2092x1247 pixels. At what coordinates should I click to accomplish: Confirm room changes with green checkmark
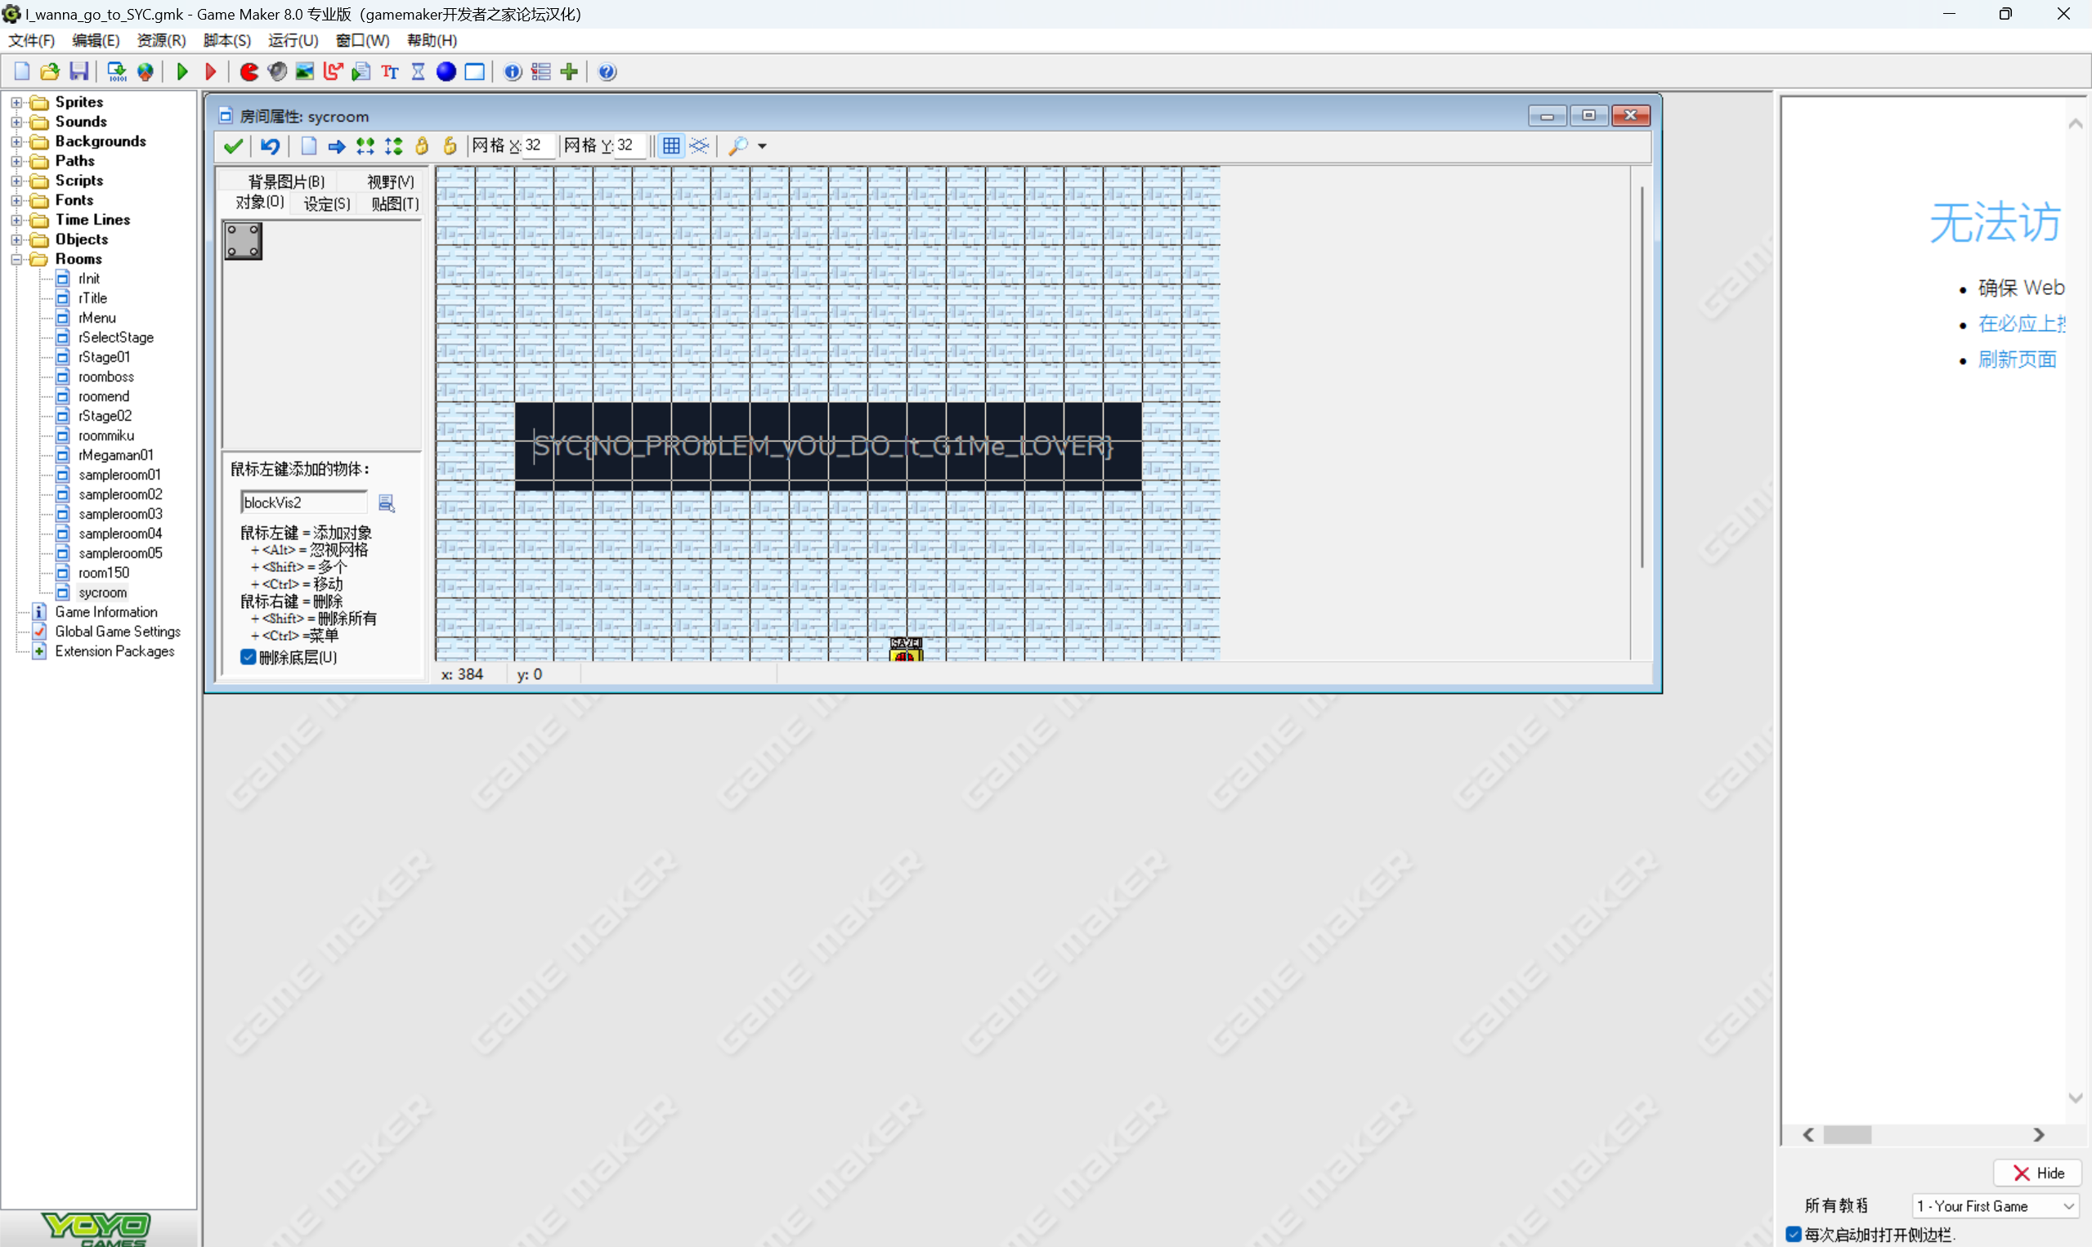click(234, 146)
